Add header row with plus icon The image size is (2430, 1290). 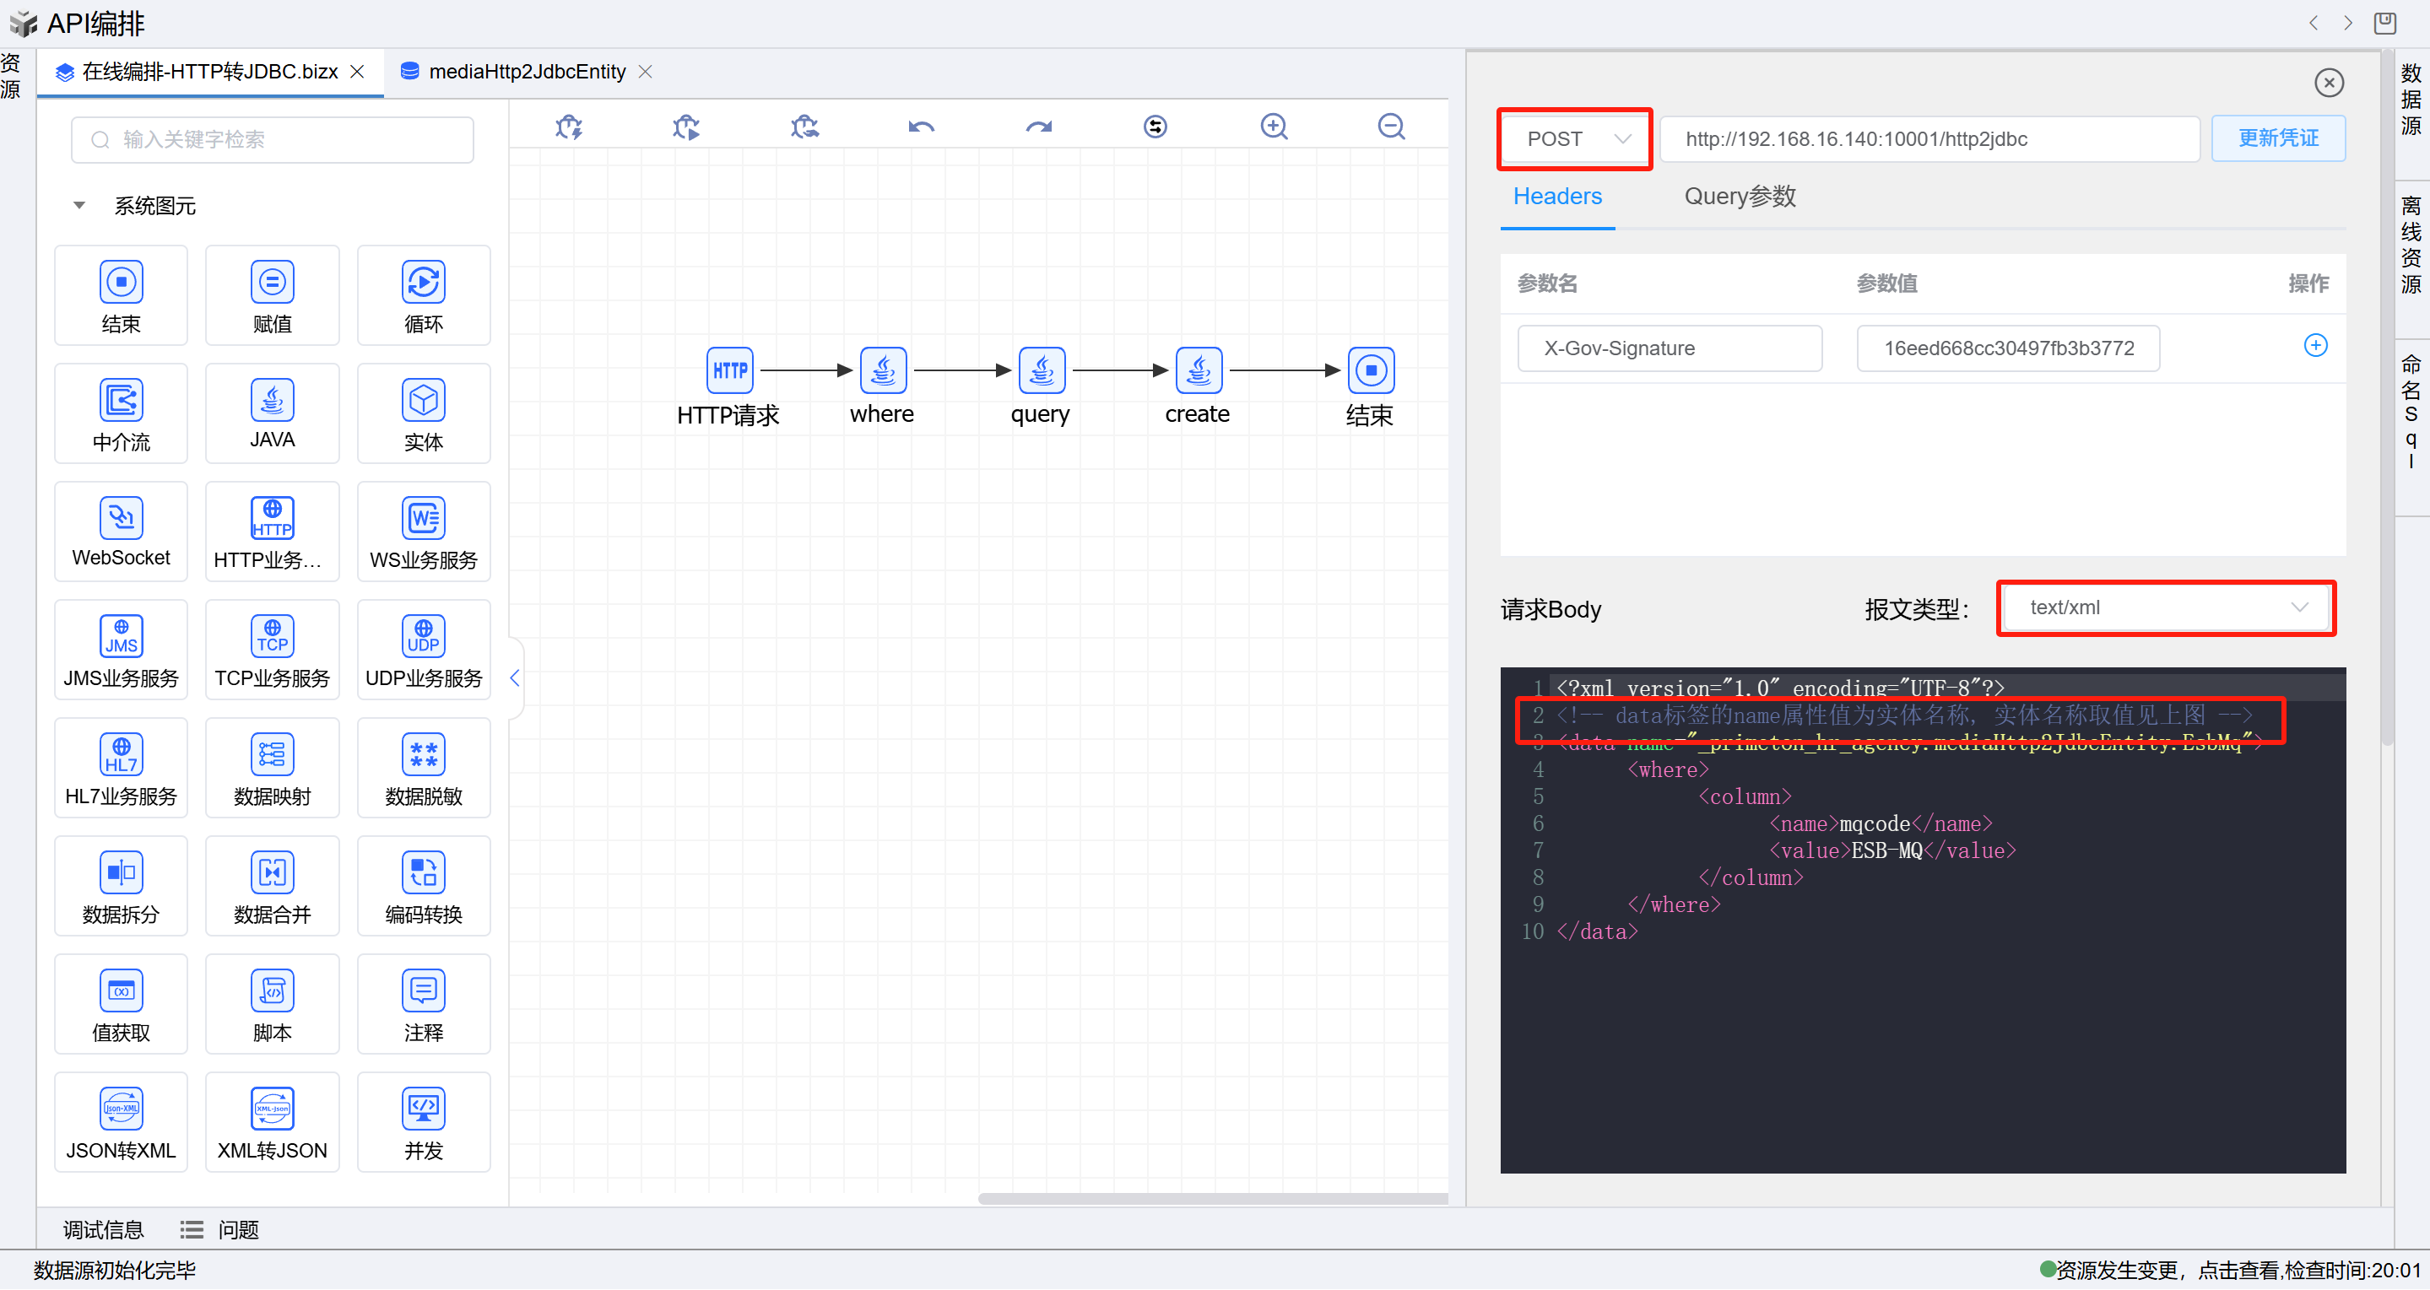click(2315, 345)
